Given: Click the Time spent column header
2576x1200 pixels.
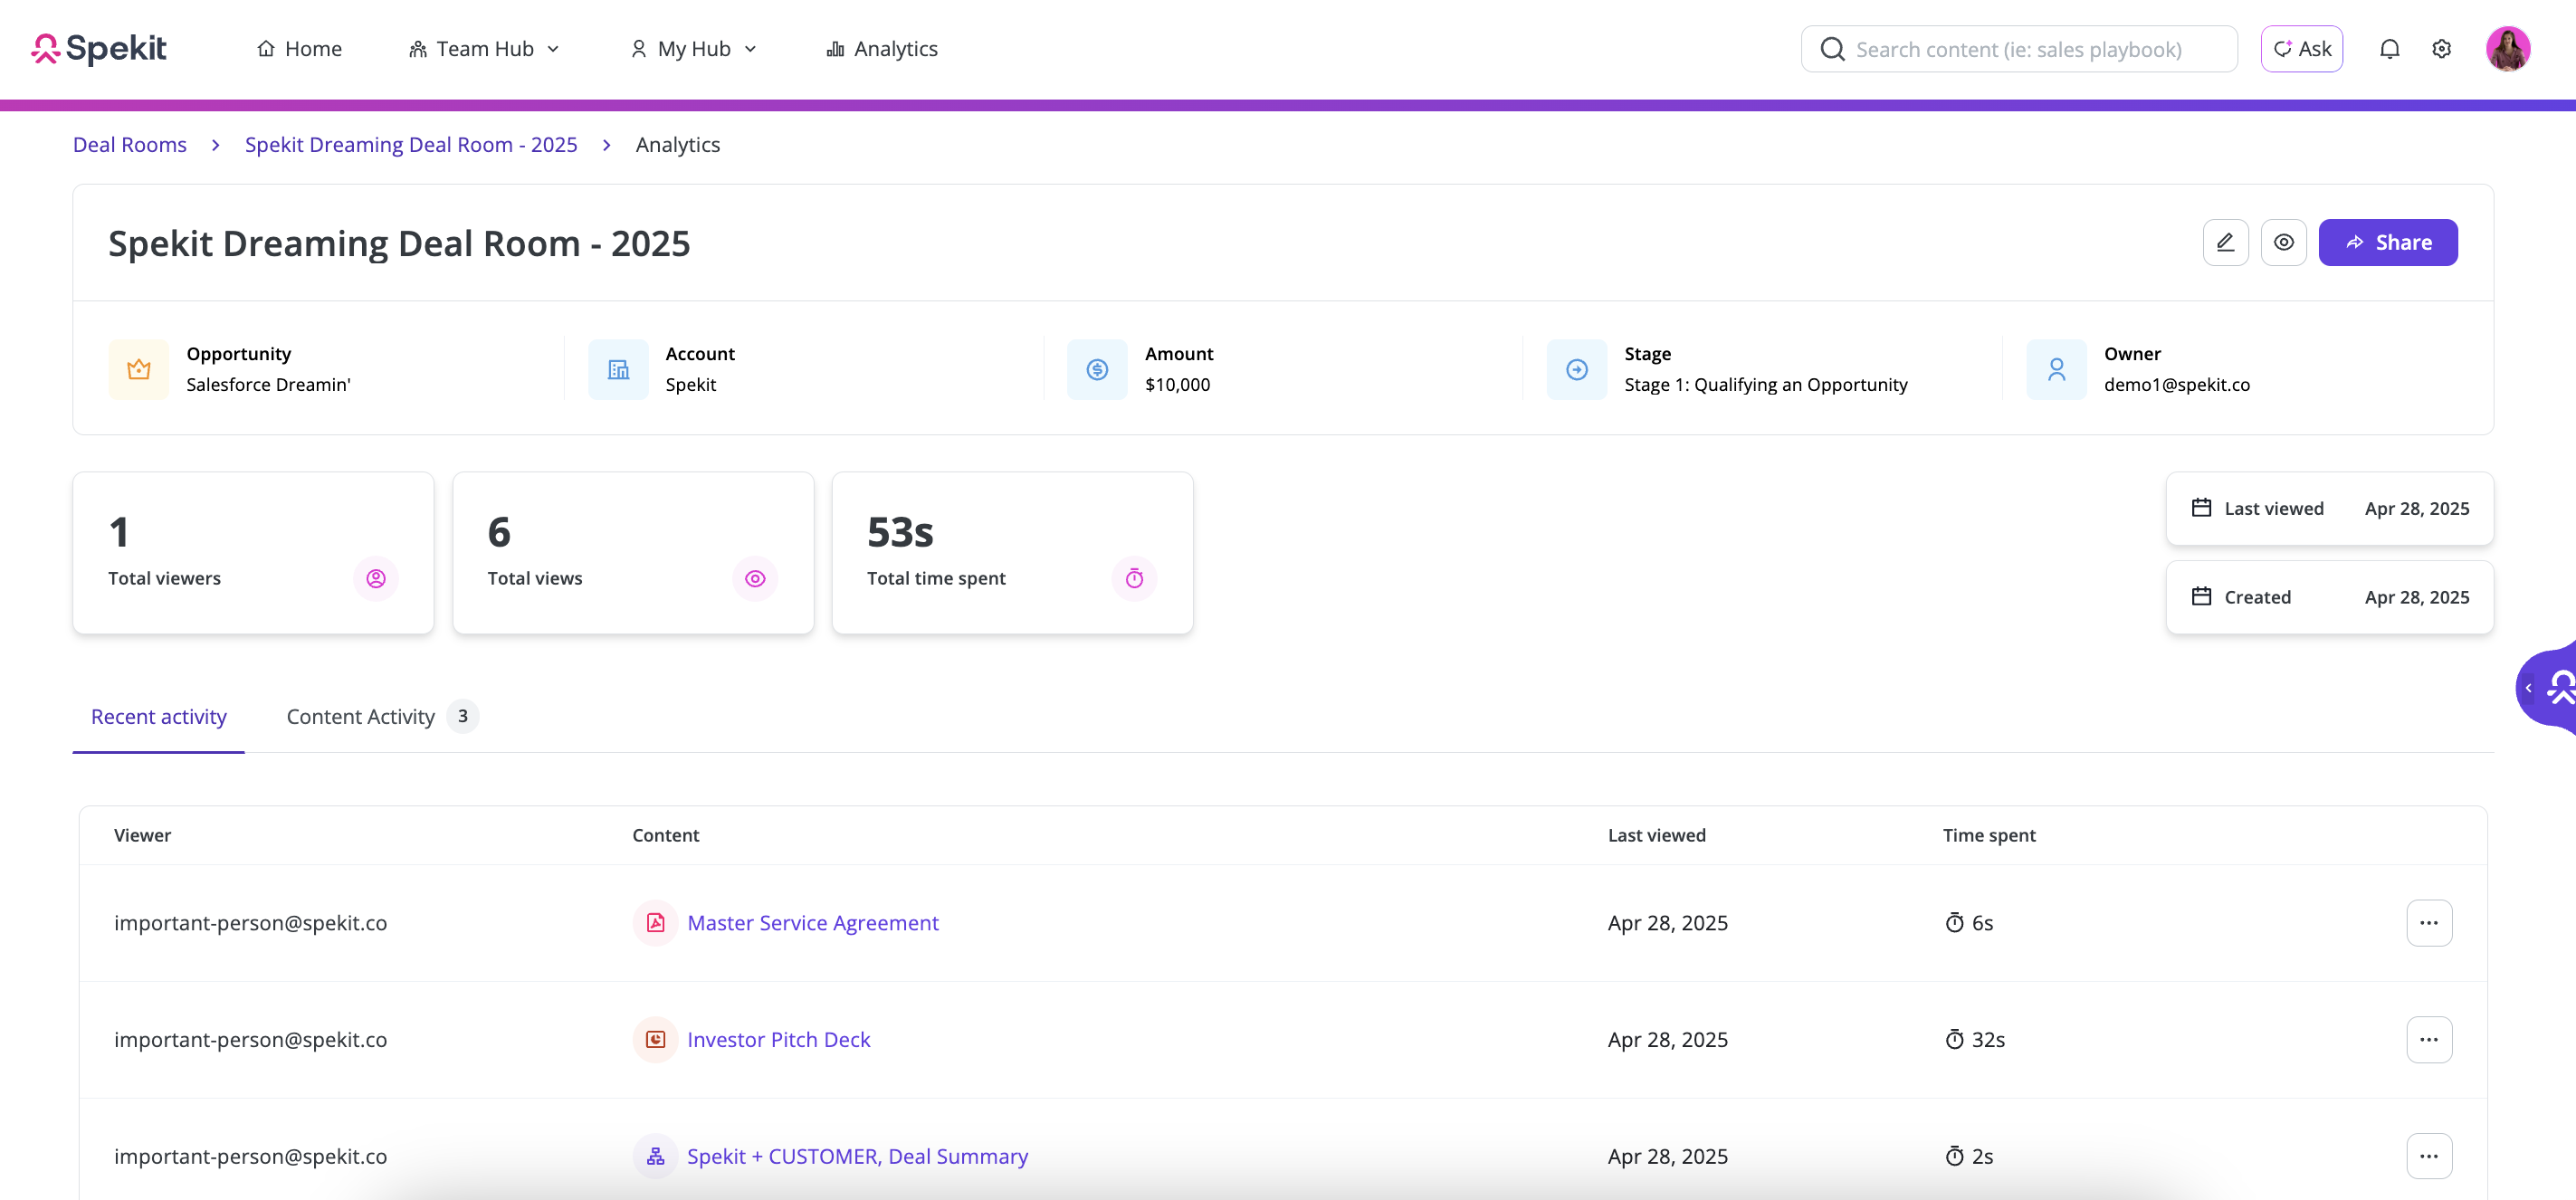Looking at the screenshot, I should (1988, 835).
